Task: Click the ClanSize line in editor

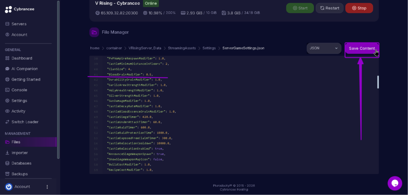Action: point(120,69)
